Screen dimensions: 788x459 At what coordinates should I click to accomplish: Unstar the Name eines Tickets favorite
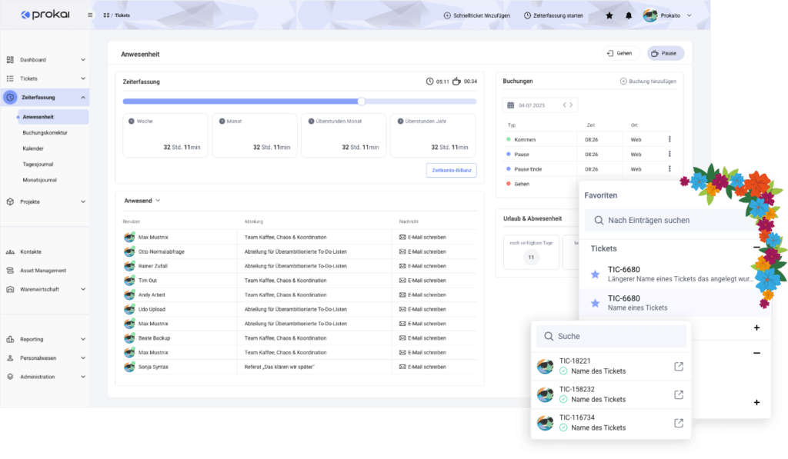(594, 303)
